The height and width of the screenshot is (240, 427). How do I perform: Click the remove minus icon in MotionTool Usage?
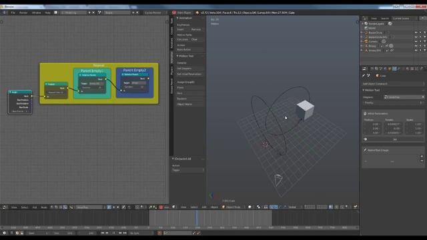click(422, 161)
